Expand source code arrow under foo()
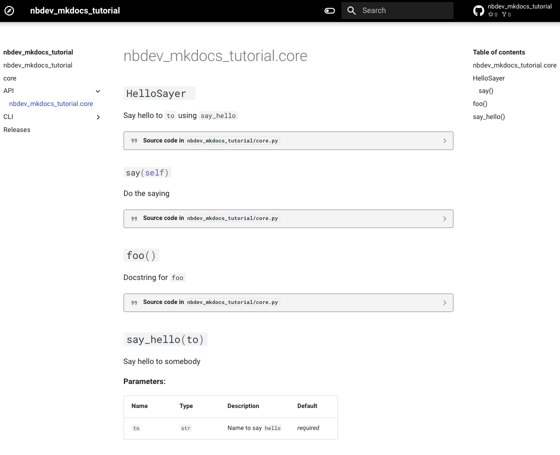 click(x=444, y=302)
